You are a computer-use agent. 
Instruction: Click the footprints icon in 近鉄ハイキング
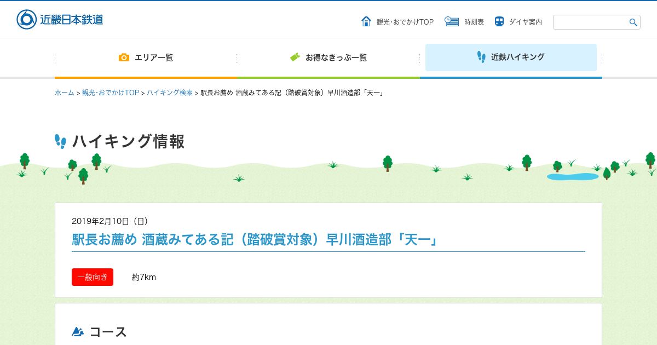tap(481, 57)
